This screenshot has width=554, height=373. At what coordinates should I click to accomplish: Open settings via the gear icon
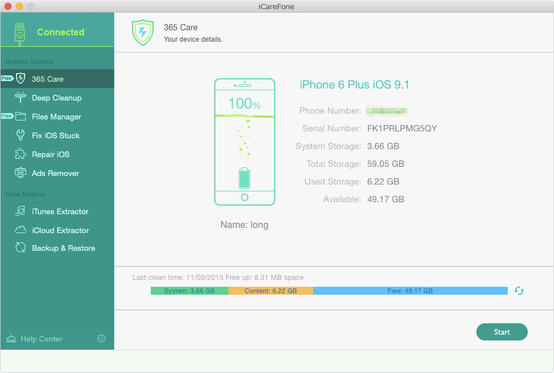[102, 338]
